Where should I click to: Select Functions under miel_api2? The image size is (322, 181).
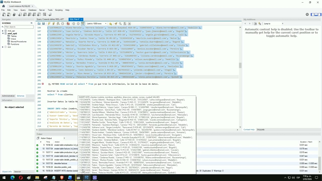(15, 44)
